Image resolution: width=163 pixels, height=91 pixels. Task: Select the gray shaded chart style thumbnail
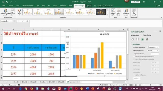click(59, 12)
